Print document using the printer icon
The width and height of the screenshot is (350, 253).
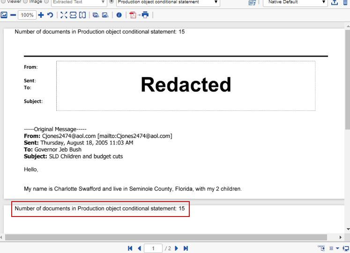tap(145, 15)
